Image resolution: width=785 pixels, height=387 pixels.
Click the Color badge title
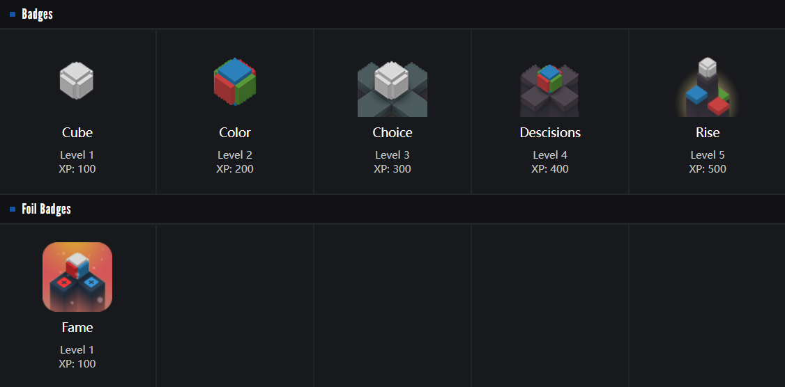coord(235,132)
